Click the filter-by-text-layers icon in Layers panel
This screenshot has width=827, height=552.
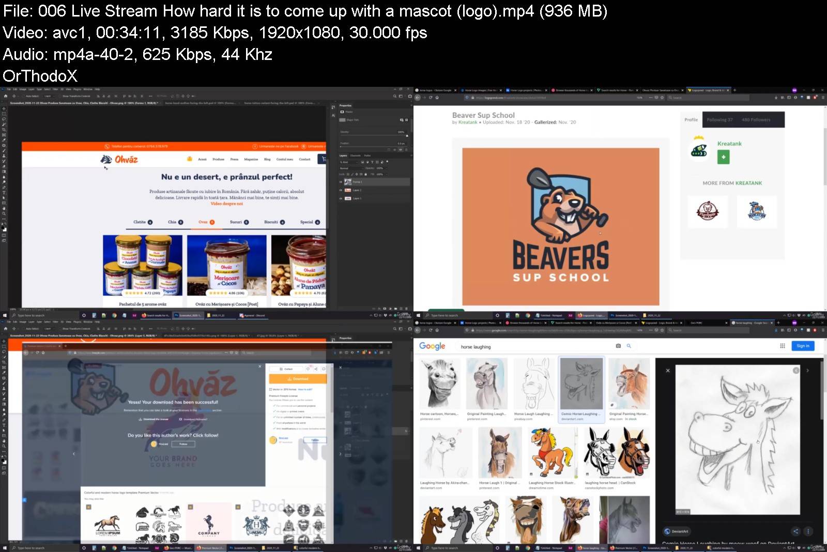[x=372, y=162]
